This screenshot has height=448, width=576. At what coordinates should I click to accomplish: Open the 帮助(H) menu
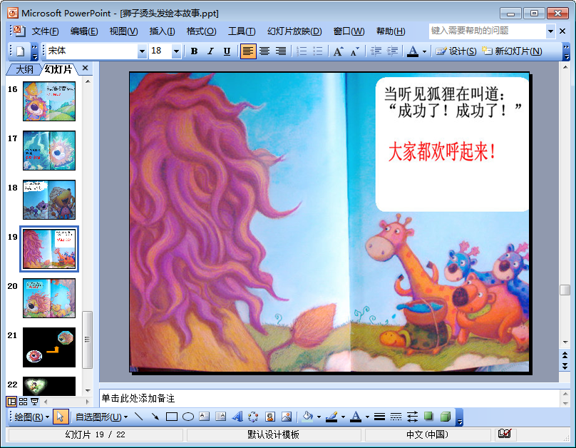(x=391, y=31)
